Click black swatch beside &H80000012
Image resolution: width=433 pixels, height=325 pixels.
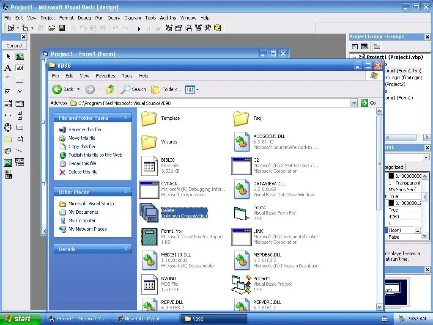click(391, 203)
